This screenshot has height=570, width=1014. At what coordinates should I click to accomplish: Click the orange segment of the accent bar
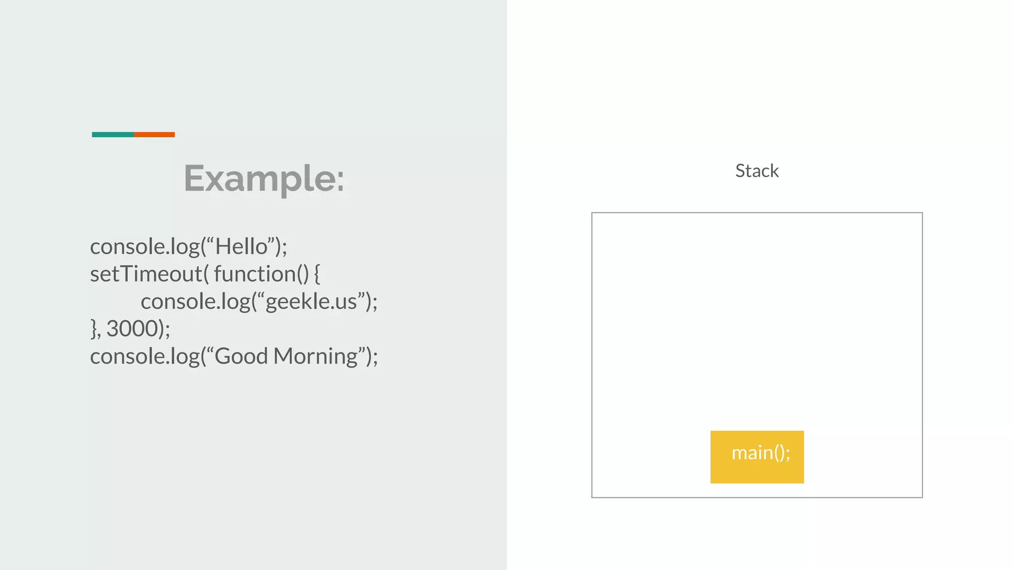154,135
